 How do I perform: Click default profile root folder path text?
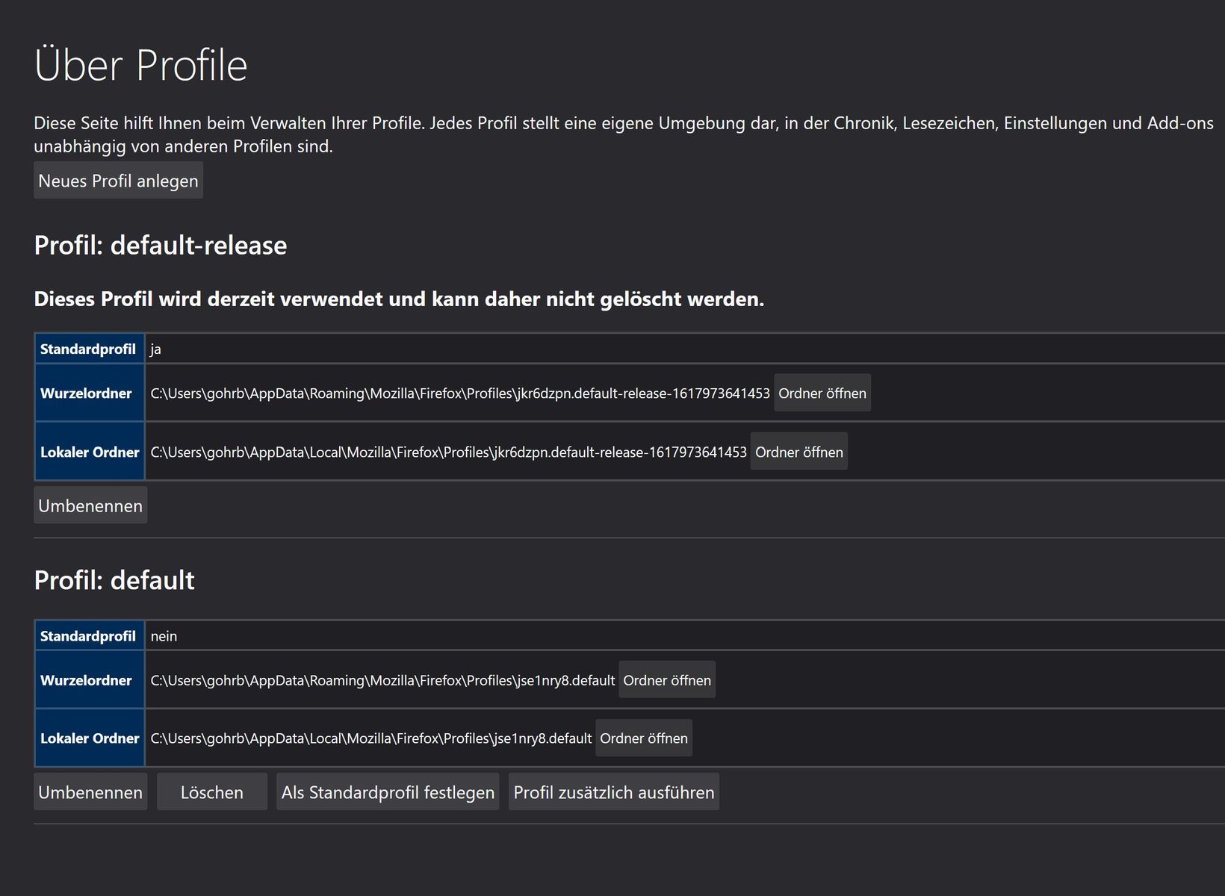382,680
